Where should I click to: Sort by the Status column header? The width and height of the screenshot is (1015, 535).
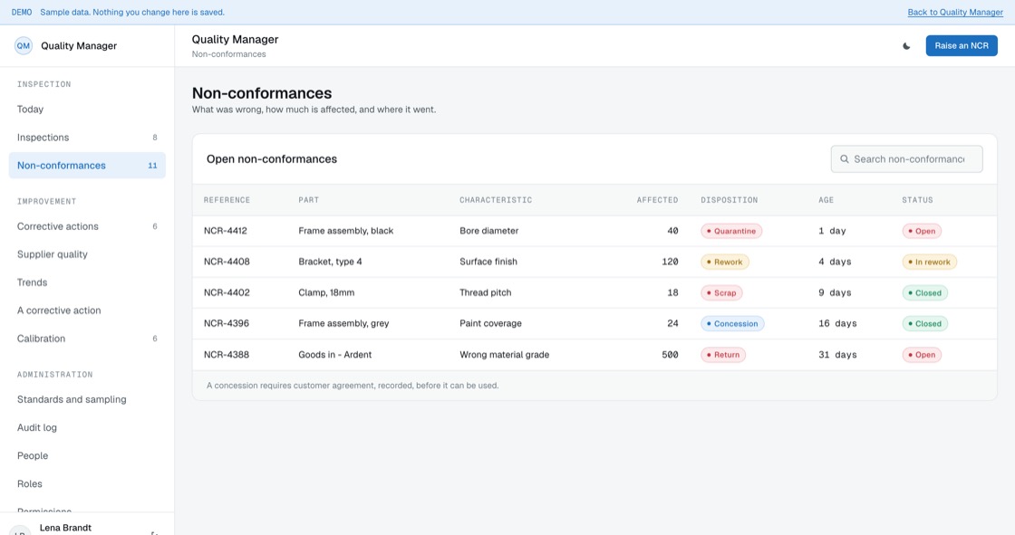(917, 200)
